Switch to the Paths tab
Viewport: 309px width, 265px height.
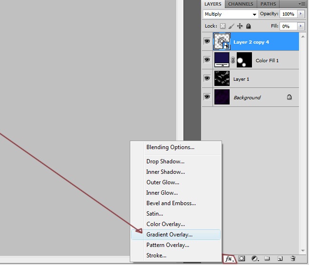268,4
